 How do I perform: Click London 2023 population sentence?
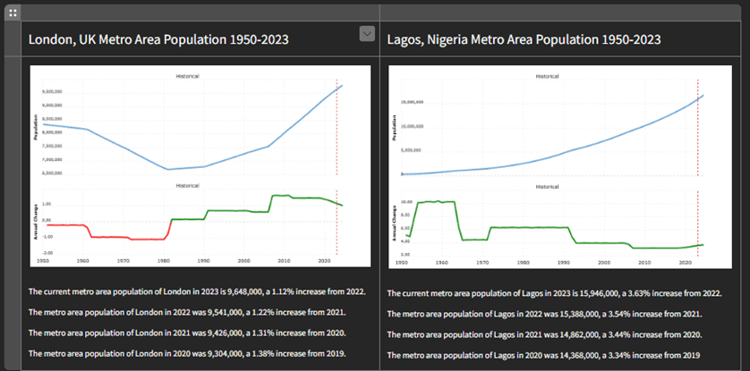tap(197, 291)
